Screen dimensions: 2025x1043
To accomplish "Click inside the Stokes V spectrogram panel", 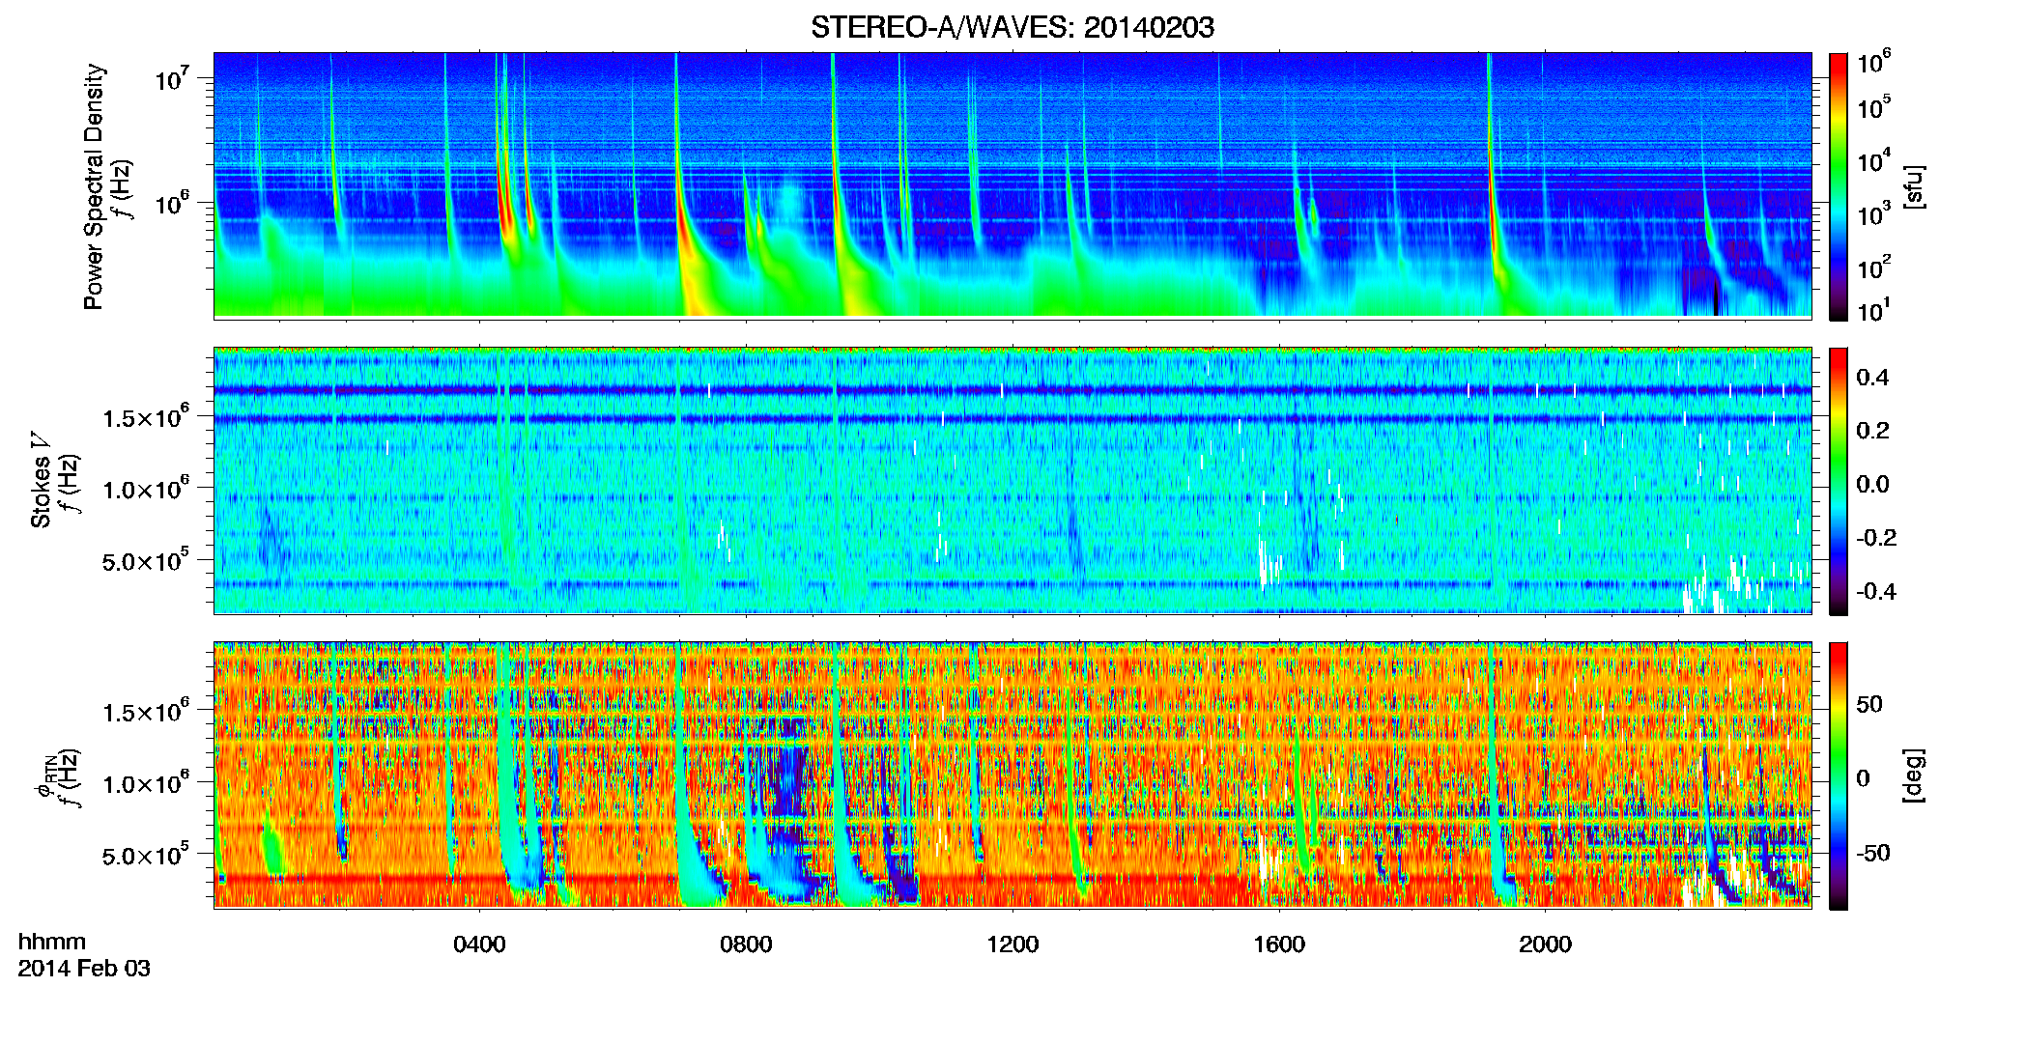I will 1012,480.
